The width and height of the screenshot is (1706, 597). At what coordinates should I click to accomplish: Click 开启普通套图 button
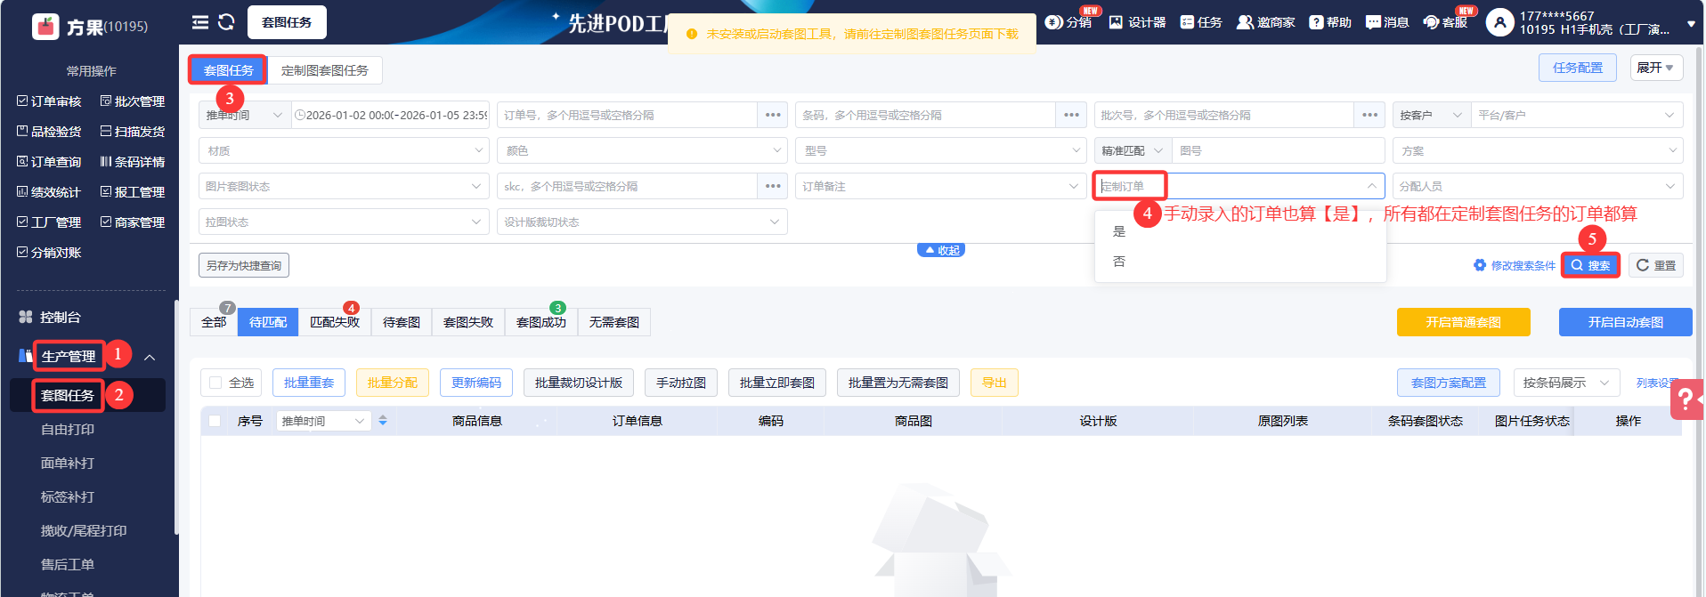tap(1463, 322)
